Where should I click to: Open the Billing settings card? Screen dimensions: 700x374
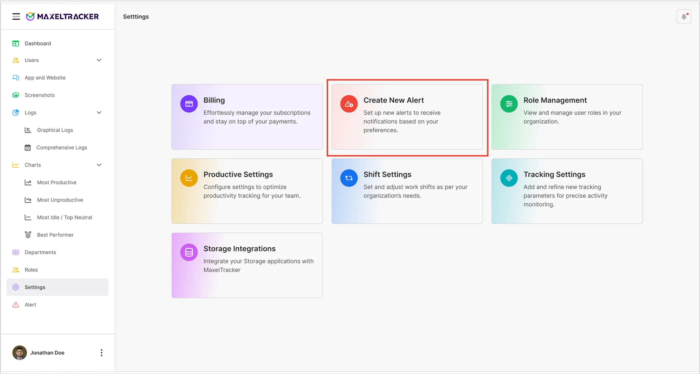pos(247,117)
